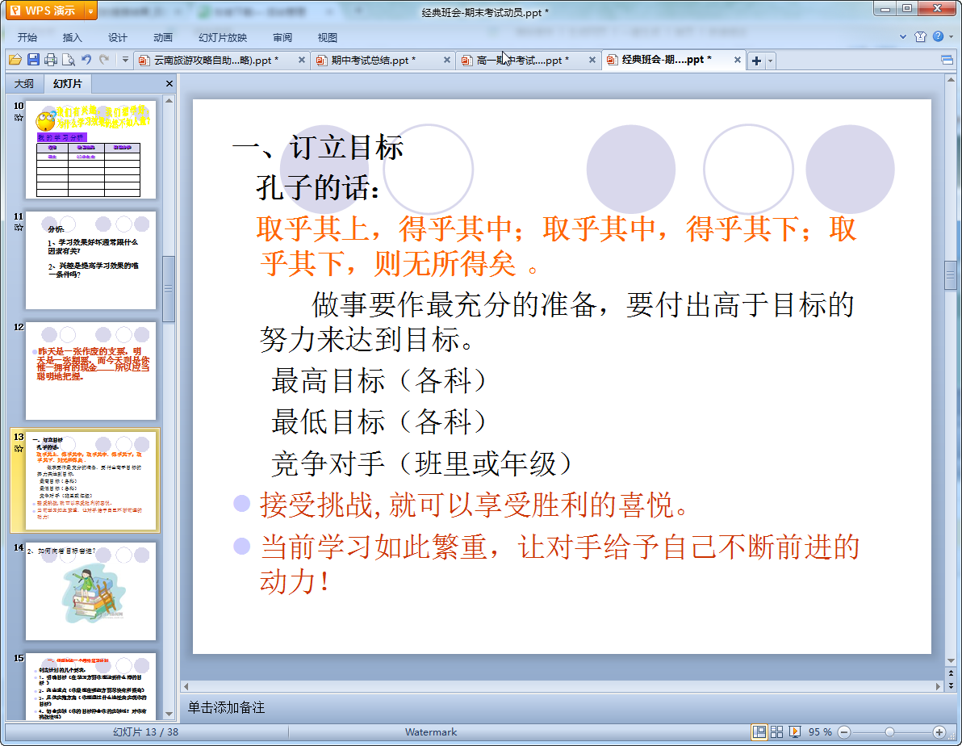Click the 最高目标（各科）text line
The width and height of the screenshot is (962, 746).
[379, 381]
